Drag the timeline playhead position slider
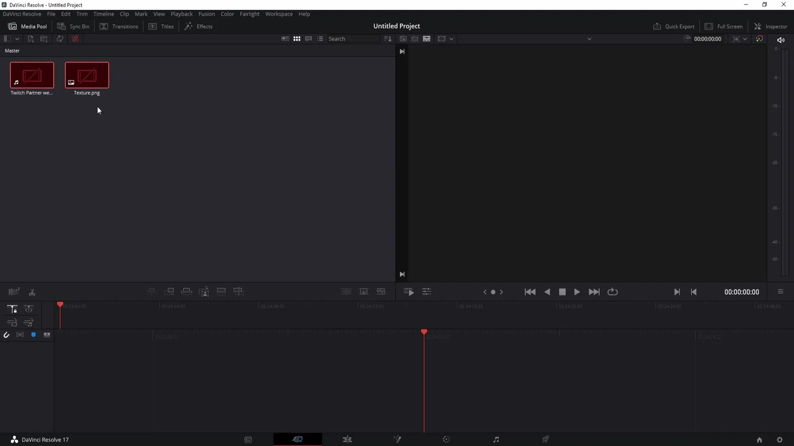794x446 pixels. click(x=60, y=305)
